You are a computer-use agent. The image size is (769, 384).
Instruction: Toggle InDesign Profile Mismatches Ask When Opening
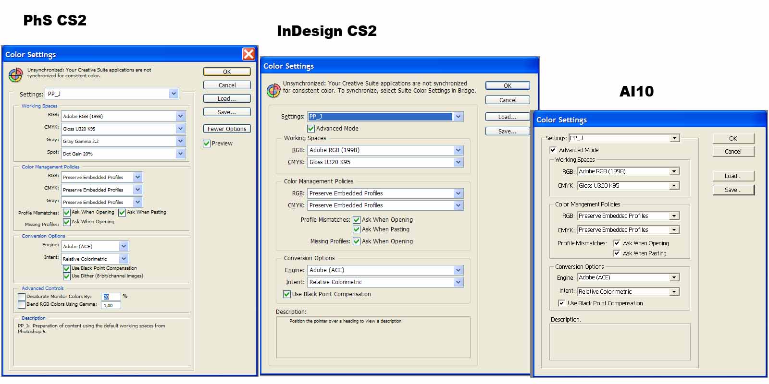tap(357, 220)
